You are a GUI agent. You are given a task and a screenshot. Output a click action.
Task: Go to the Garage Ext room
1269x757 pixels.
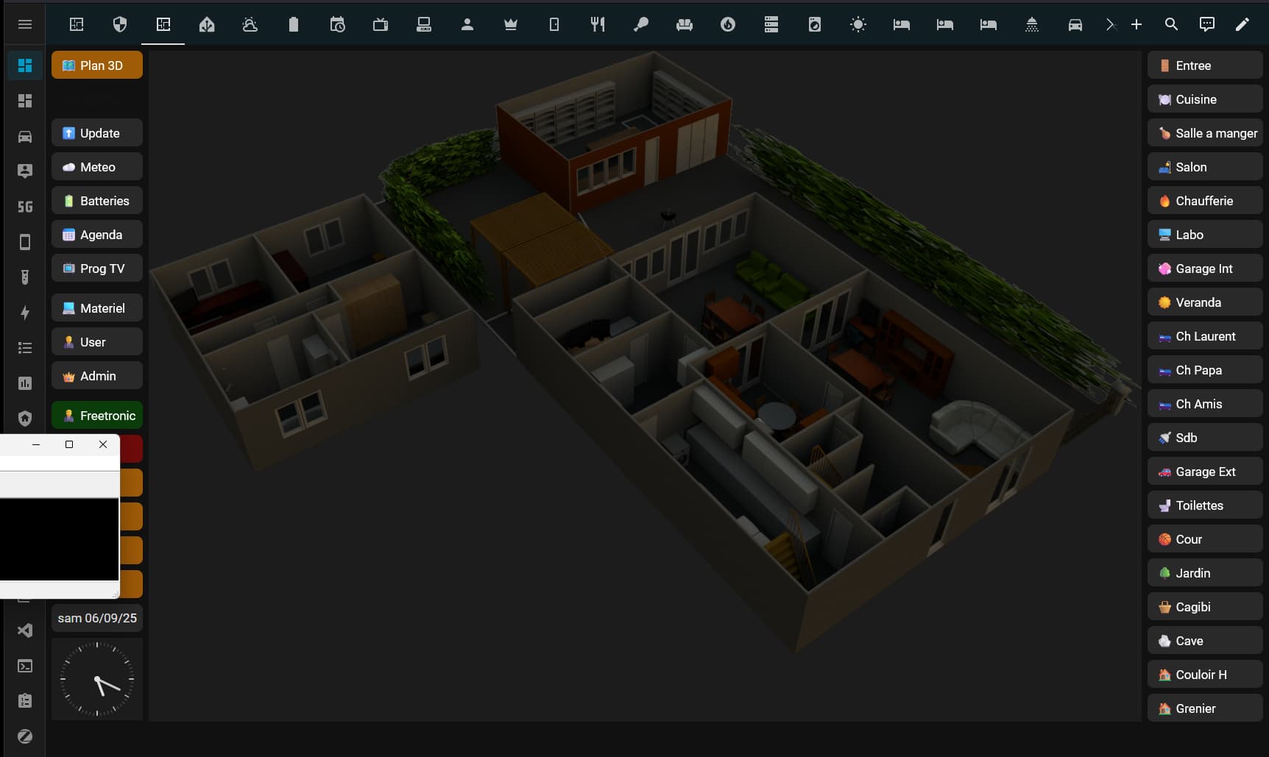[x=1205, y=472]
